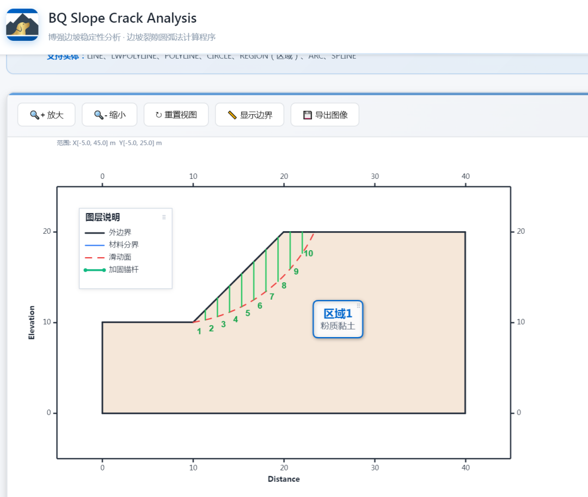Click the 滑动面 legend entry
This screenshot has width=588, height=497.
pyautogui.click(x=108, y=257)
